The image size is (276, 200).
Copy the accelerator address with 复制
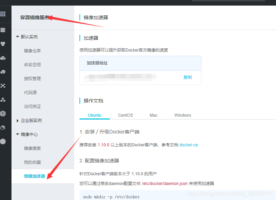[x=187, y=77]
